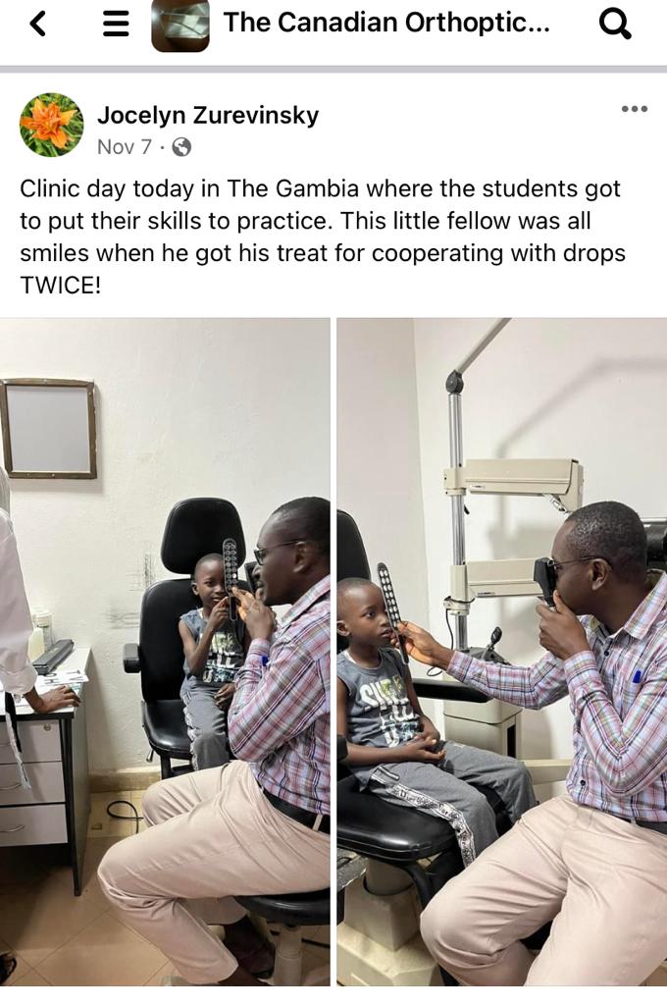Open the left photo with the framed board
Image resolution: width=667 pixels, height=1005 pixels.
(x=165, y=652)
